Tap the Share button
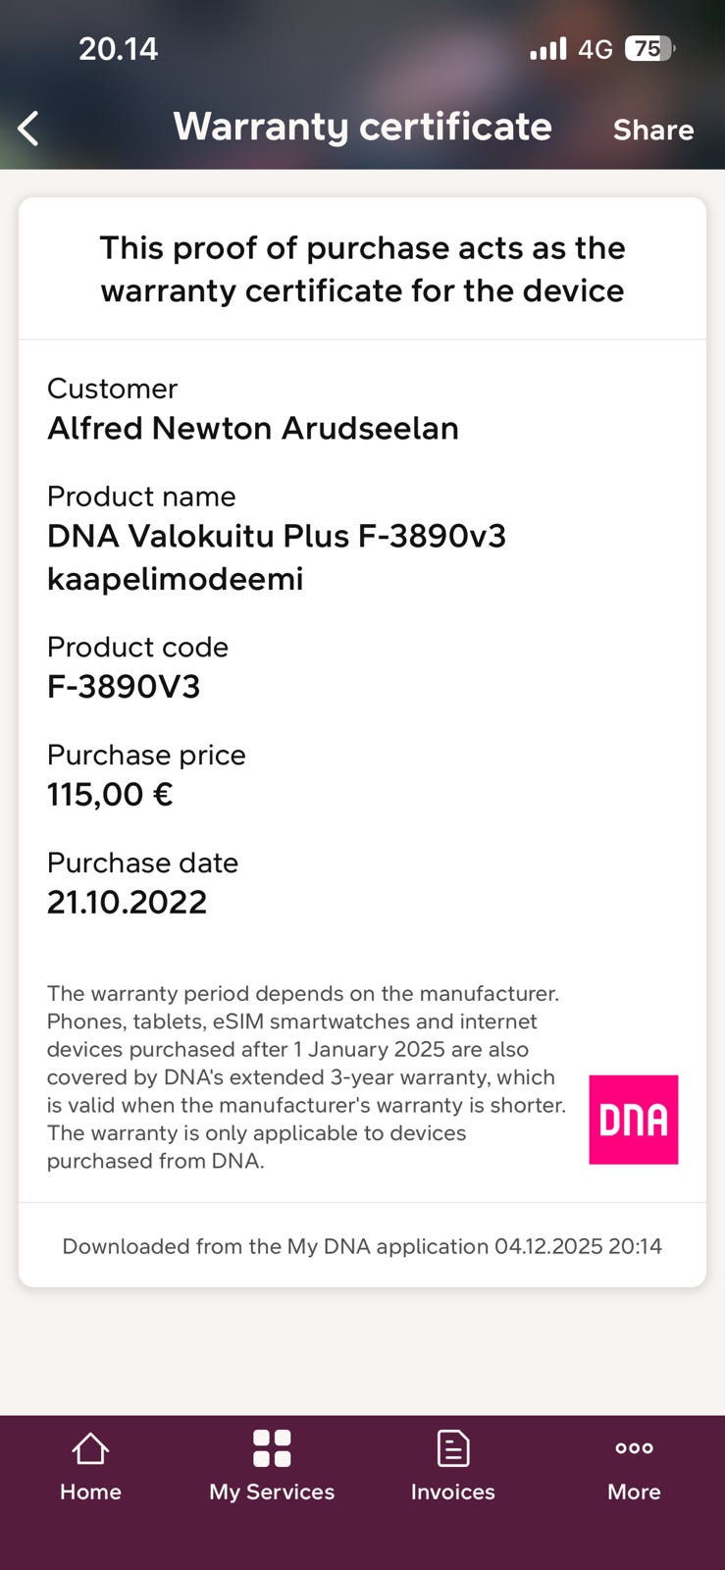The image size is (725, 1570). click(x=653, y=130)
